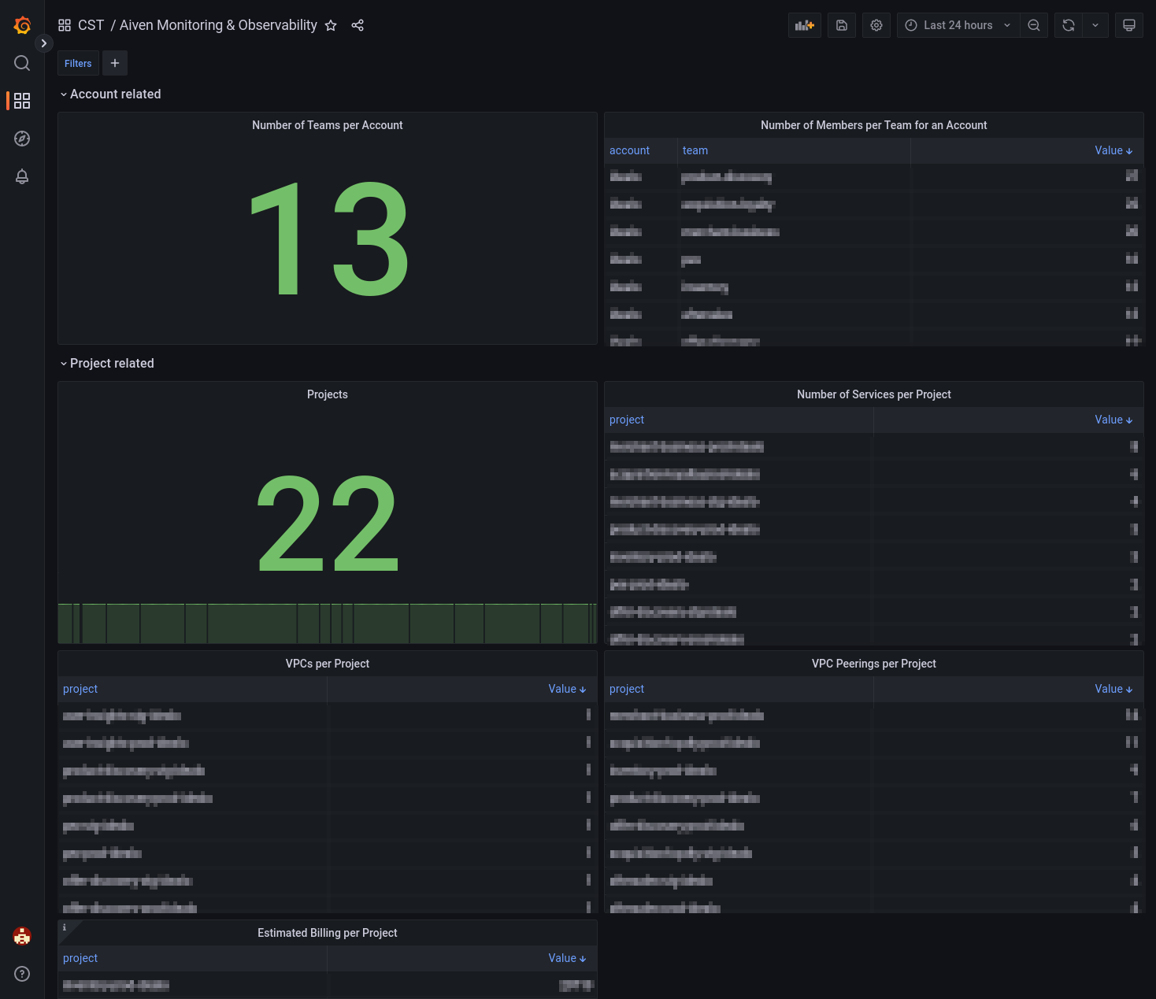Open the Projects panel title menu
The height and width of the screenshot is (999, 1156).
point(328,394)
